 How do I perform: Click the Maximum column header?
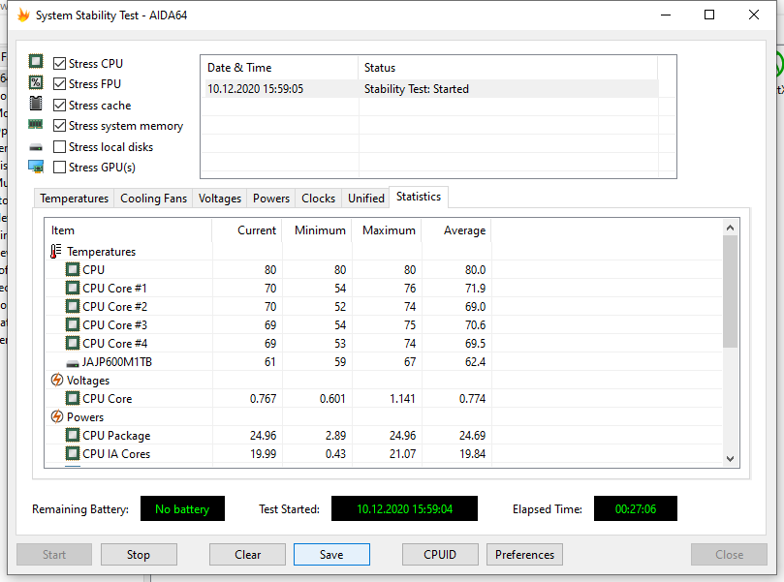tap(387, 230)
